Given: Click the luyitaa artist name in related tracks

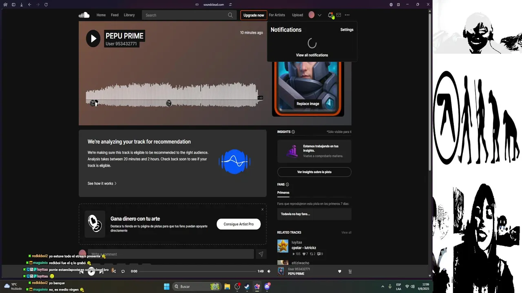Looking at the screenshot, I should [296, 243].
